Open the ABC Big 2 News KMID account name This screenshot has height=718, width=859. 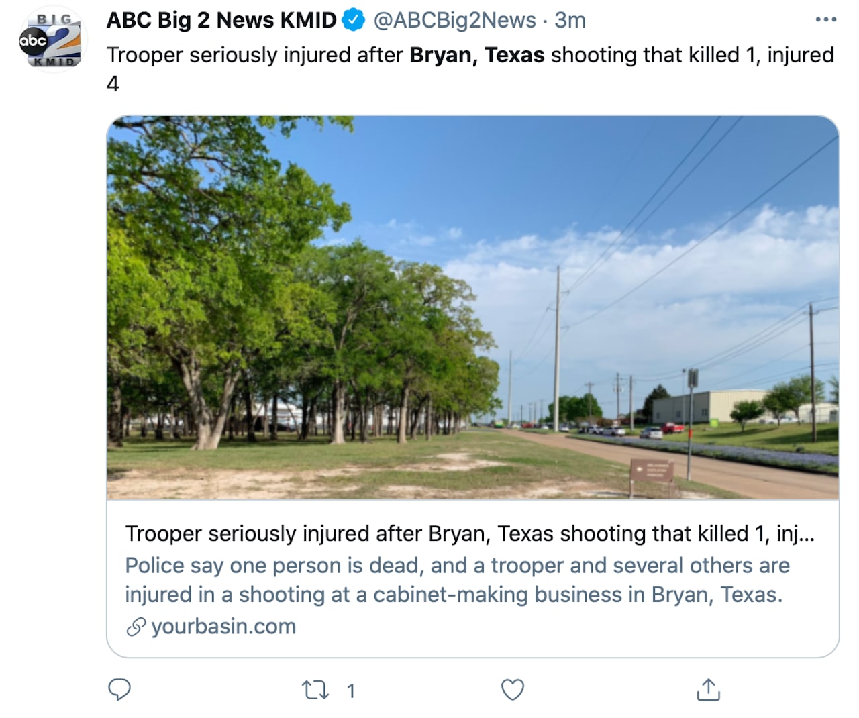coord(221,20)
